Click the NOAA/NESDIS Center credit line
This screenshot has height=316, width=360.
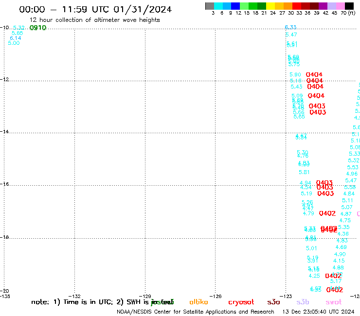[196, 312]
